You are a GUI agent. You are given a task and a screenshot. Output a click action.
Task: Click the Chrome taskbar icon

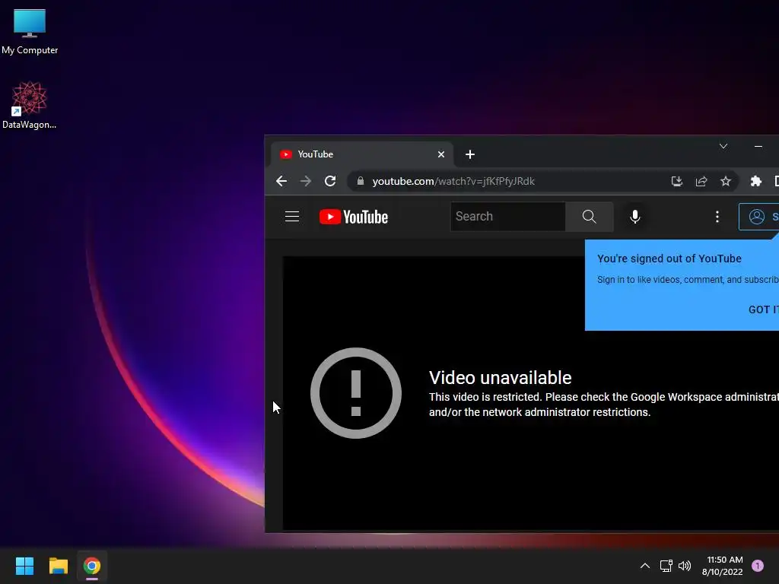click(x=92, y=566)
